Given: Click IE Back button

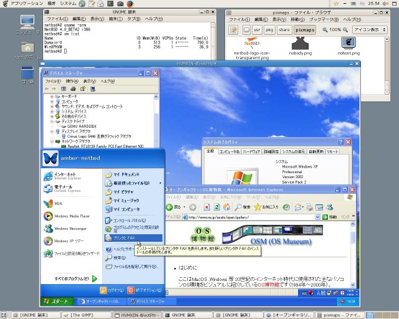Looking at the screenshot, I should (173, 207).
